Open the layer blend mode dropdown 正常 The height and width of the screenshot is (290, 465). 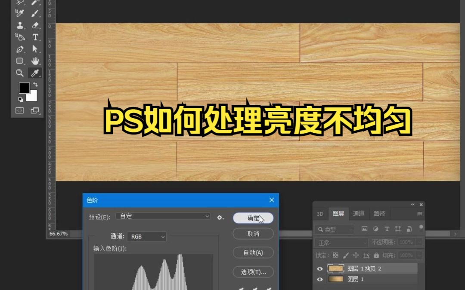(341, 242)
